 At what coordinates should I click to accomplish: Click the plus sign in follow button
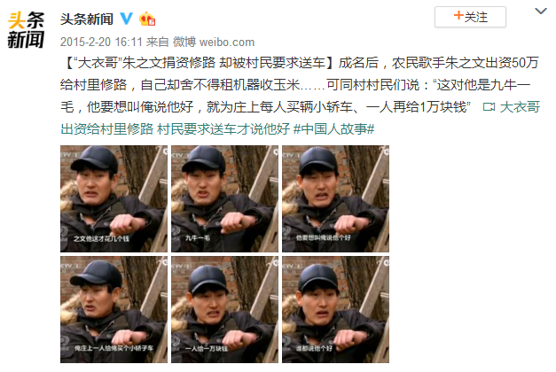[x=458, y=16]
